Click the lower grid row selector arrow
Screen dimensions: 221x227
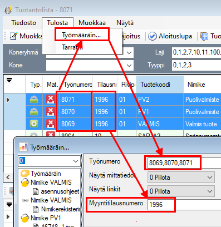pyautogui.click(x=8, y=216)
